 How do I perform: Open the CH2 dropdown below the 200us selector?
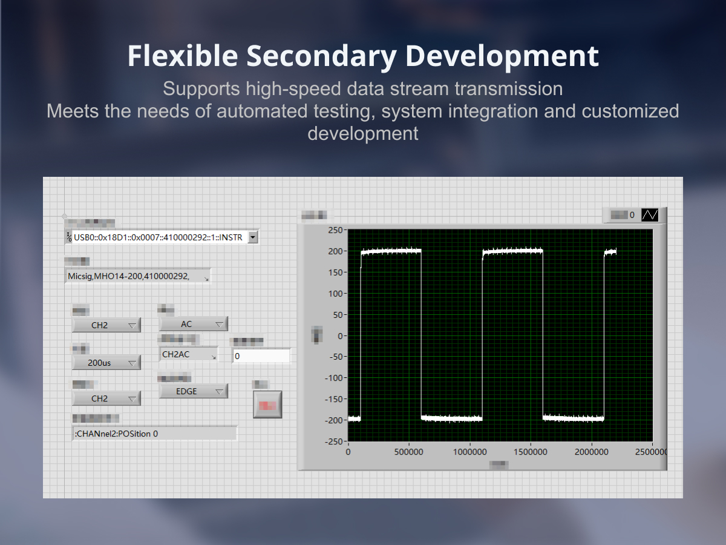click(106, 398)
